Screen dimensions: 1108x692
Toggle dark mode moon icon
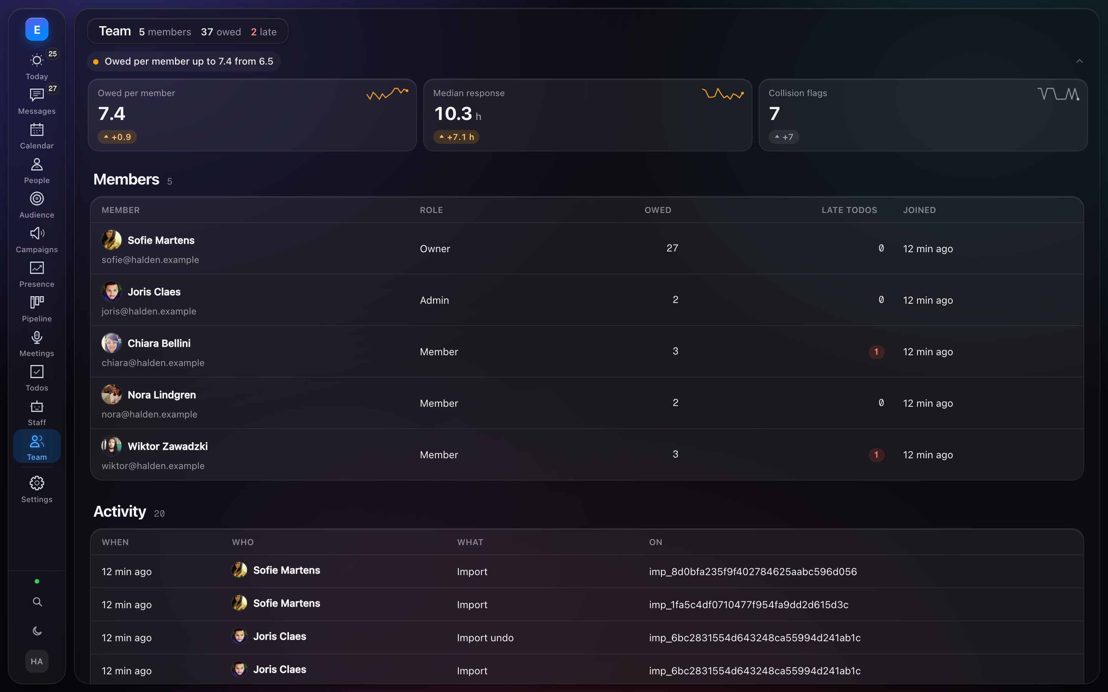37,631
